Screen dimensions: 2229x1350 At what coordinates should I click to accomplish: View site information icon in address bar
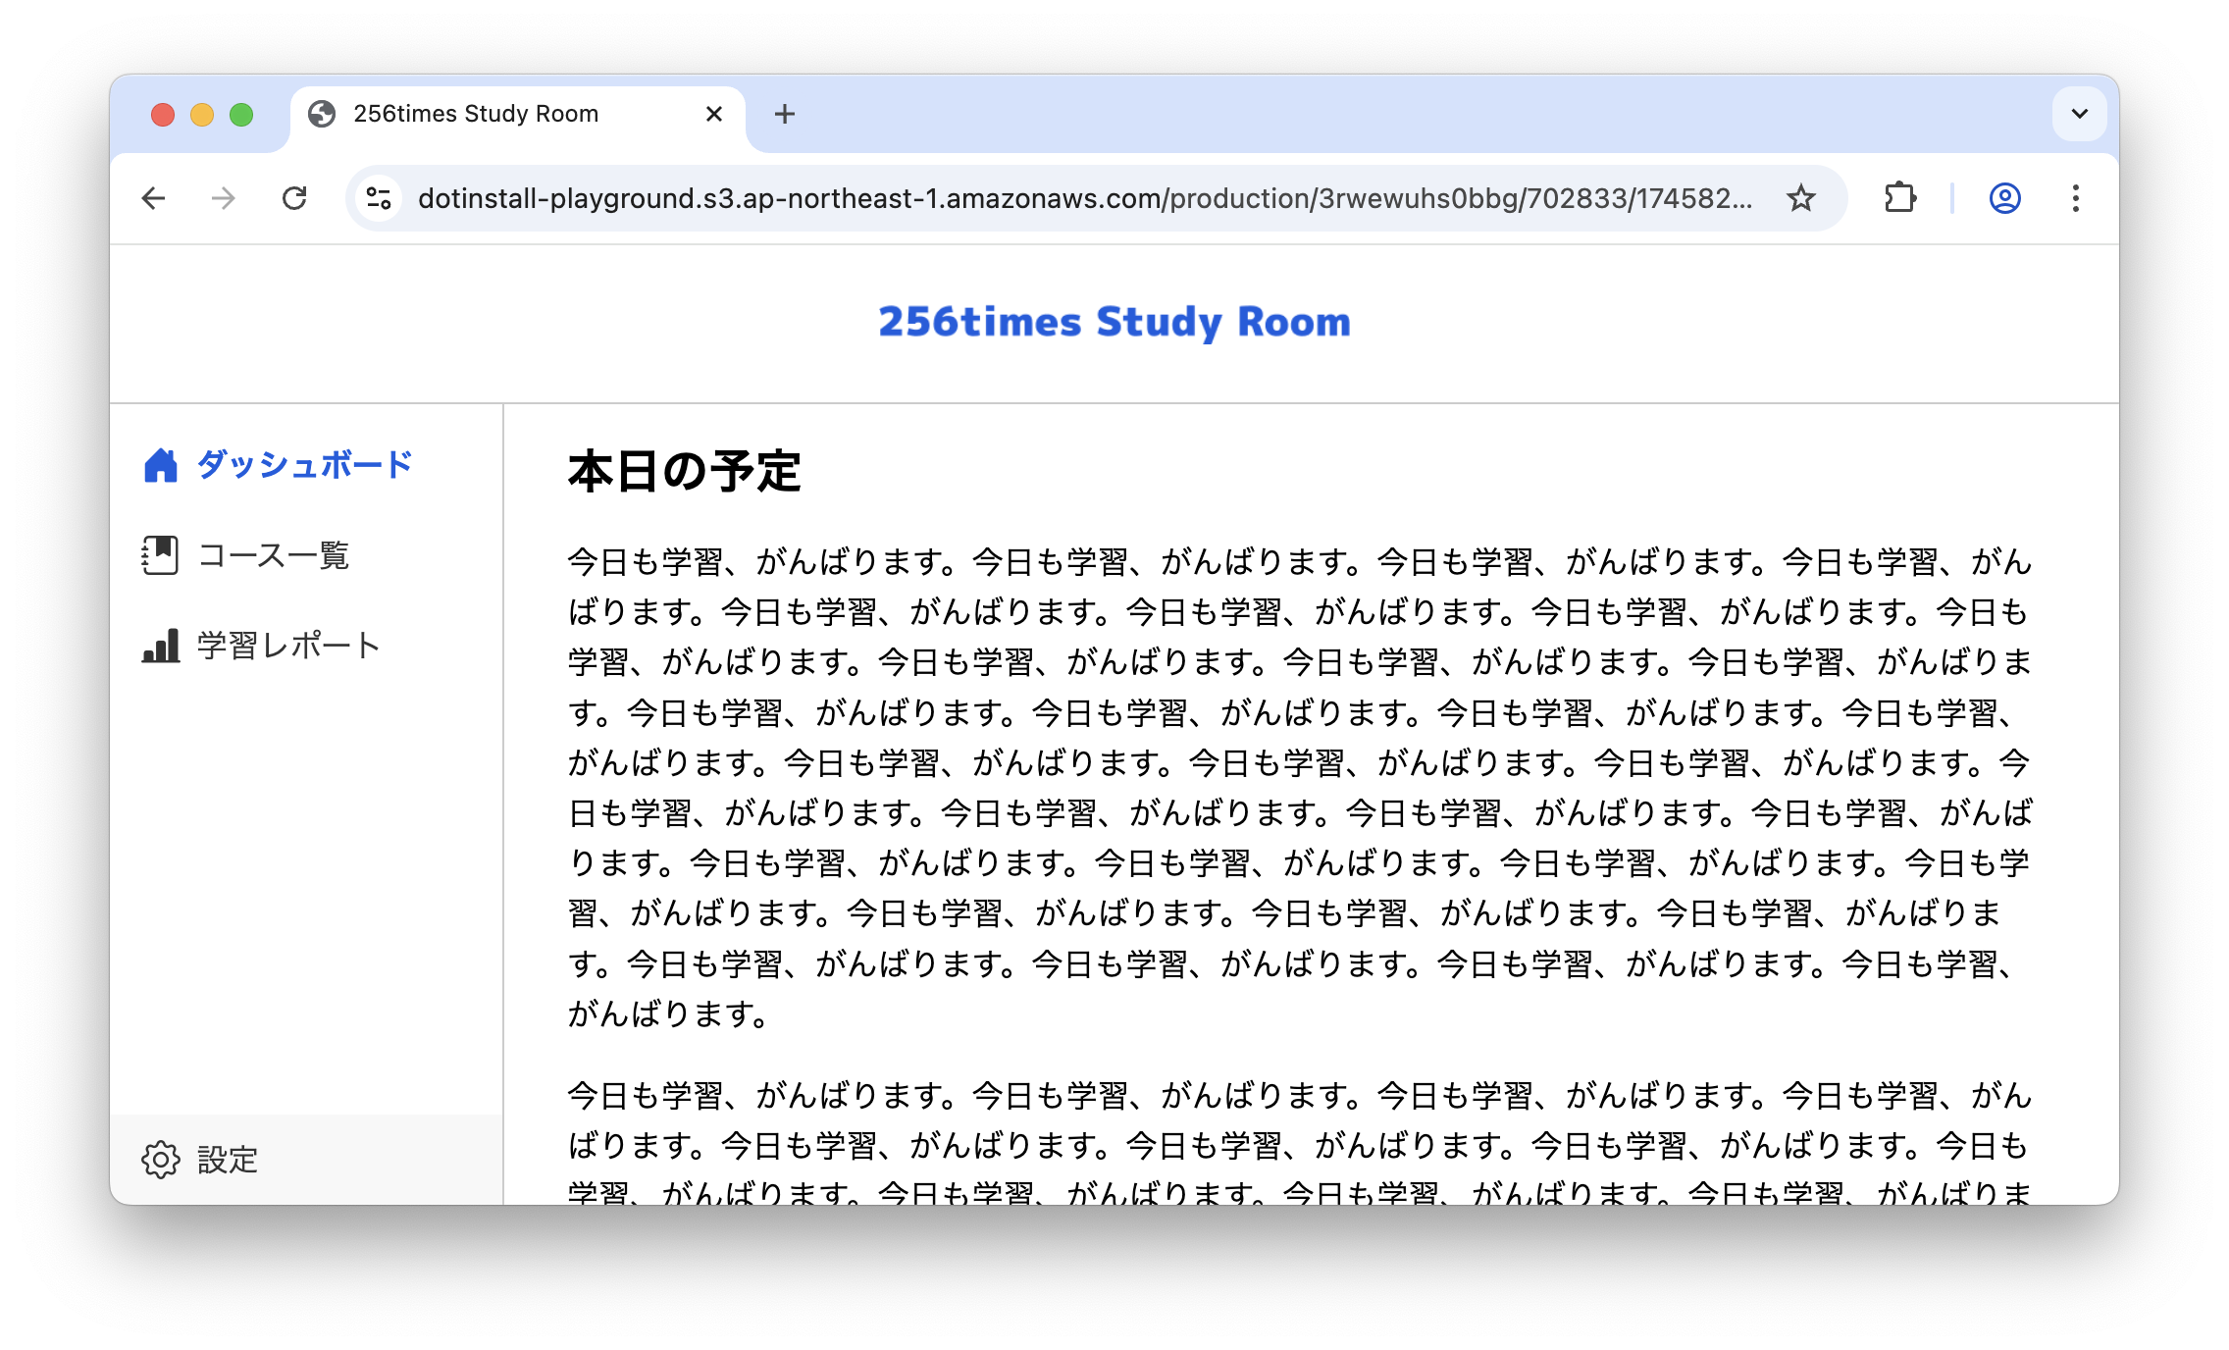tap(380, 198)
